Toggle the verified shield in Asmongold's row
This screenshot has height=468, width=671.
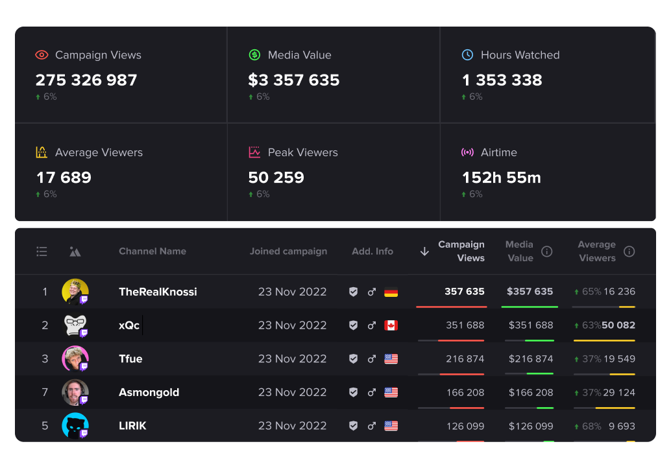[x=353, y=392]
